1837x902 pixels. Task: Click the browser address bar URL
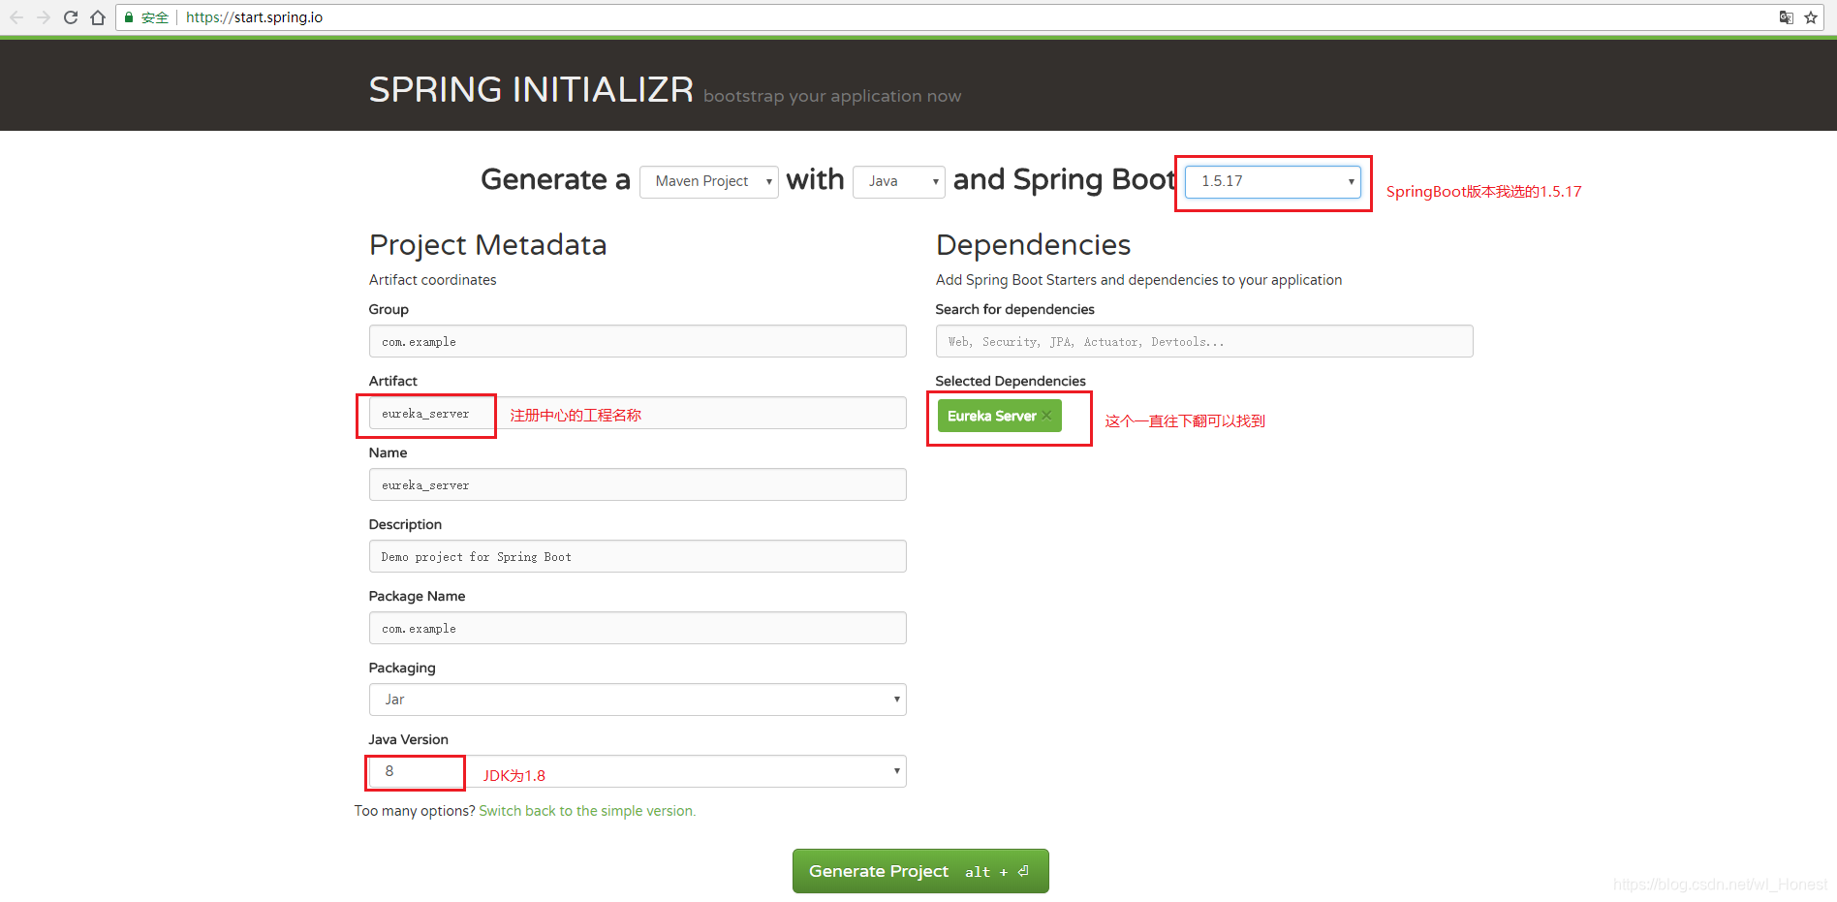[x=255, y=17]
